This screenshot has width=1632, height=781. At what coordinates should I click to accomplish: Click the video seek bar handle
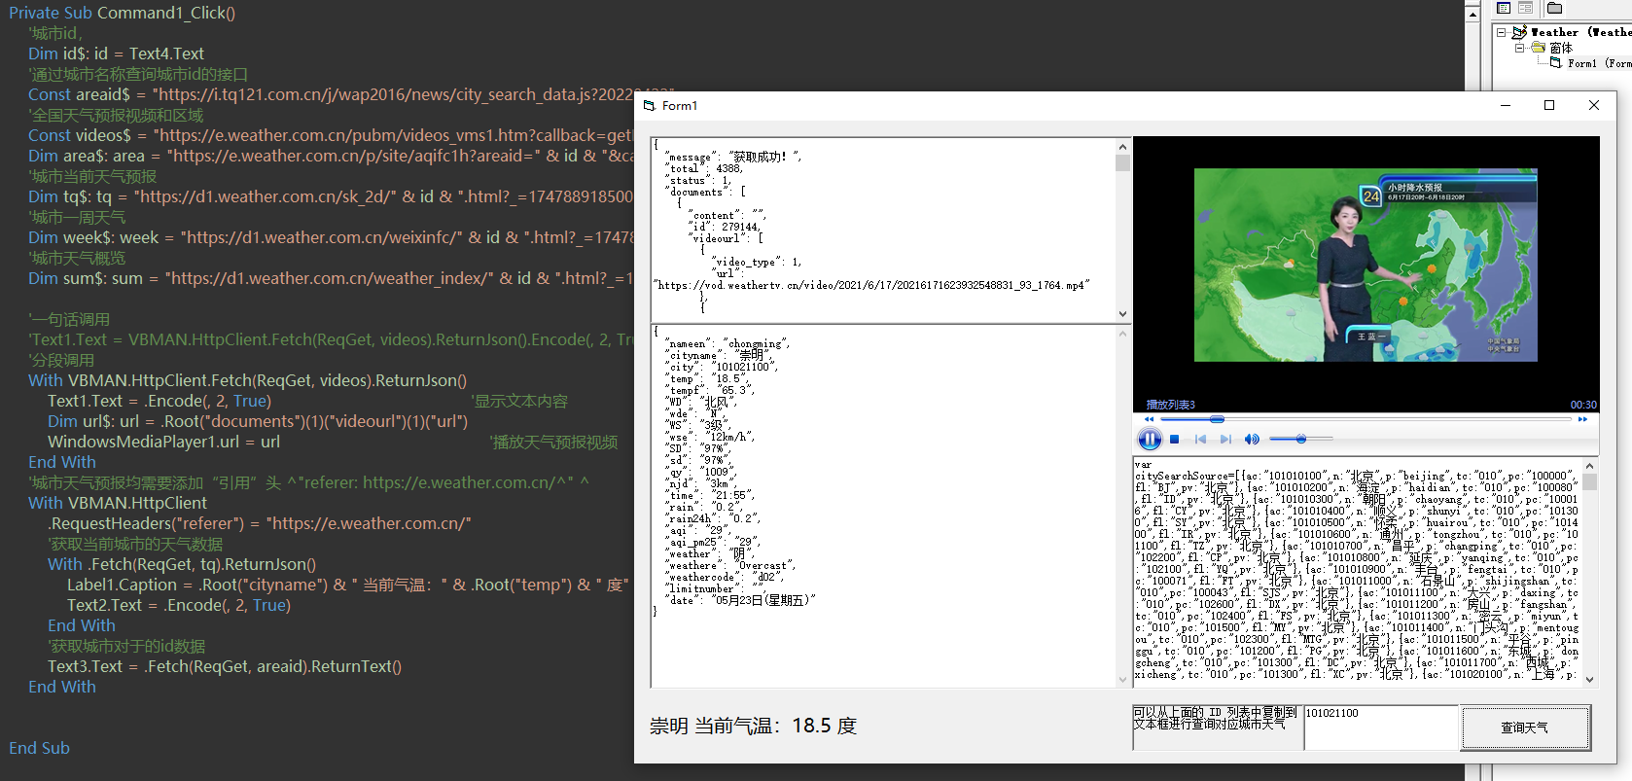1217,419
